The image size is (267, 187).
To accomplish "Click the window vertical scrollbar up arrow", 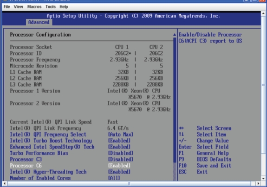I will [x=263, y=13].
